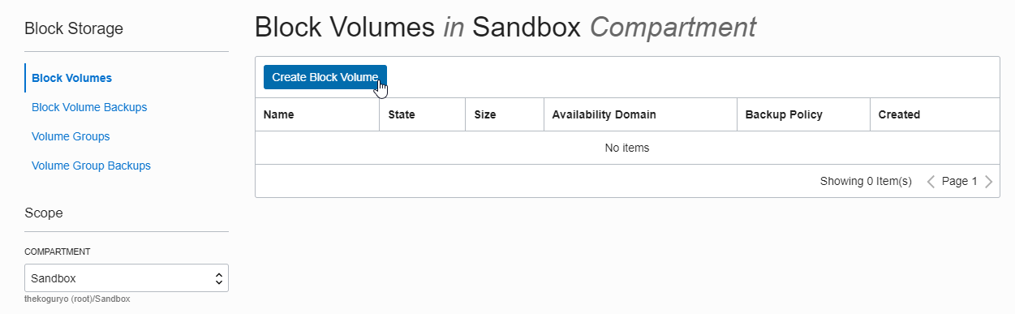Viewport: 1015px width, 314px height.
Task: Navigate to Volume Groups
Action: [71, 136]
